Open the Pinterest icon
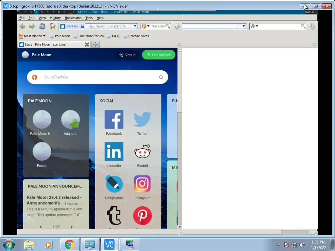The image size is (335, 251). pos(142,216)
